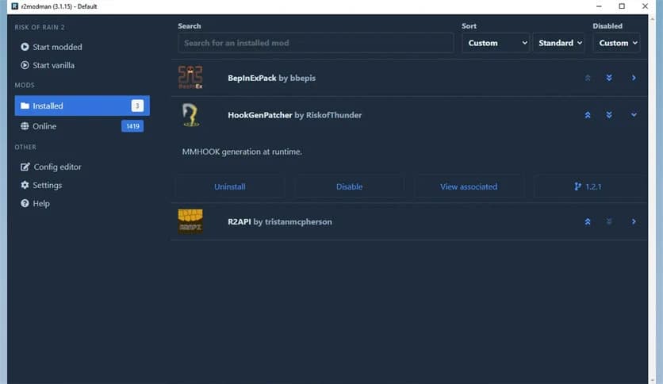
Task: Click the R2API mod logo icon
Action: pyautogui.click(x=190, y=222)
